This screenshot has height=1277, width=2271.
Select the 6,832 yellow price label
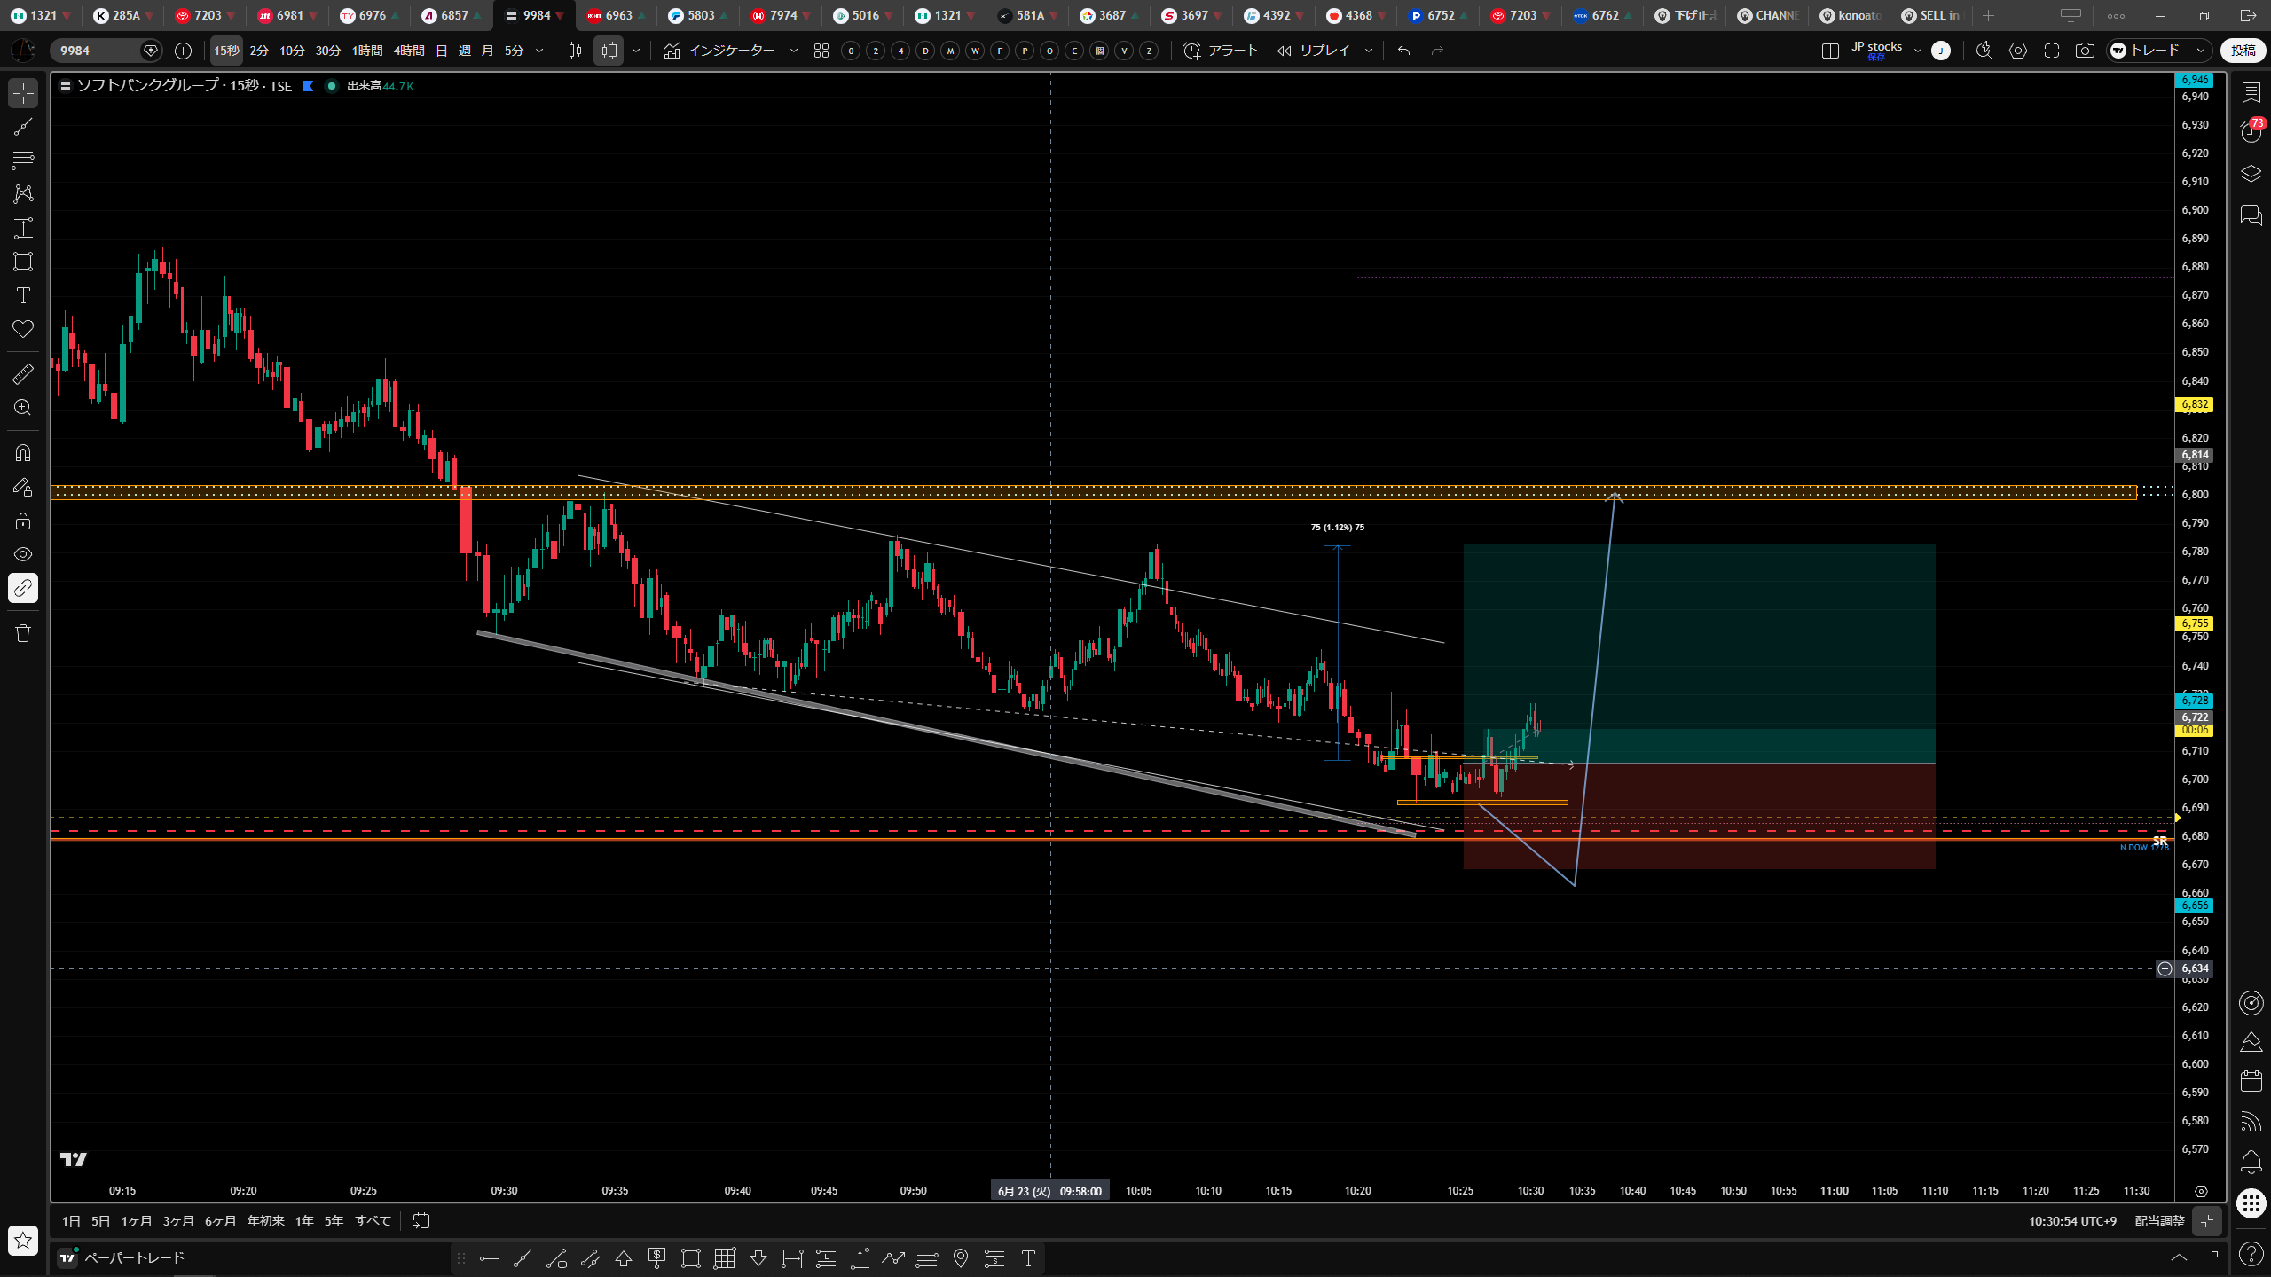point(2195,404)
